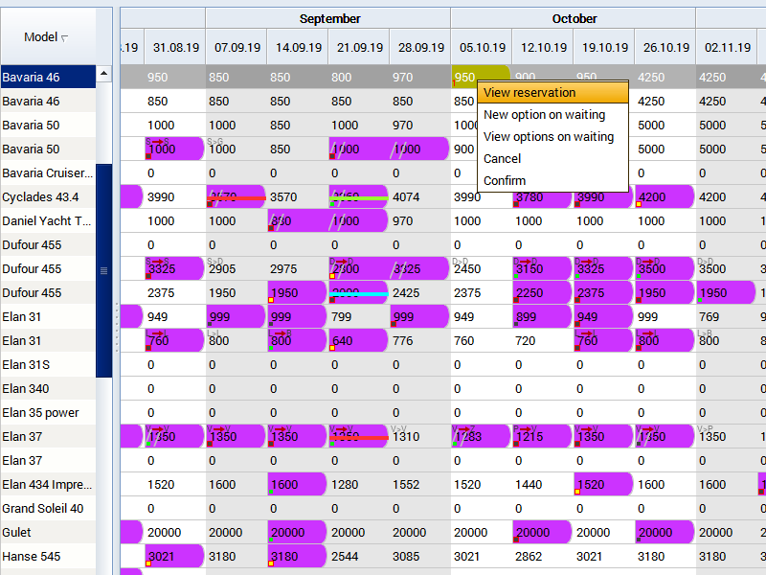Choose New option on waiting
Viewport: 766px width, 575px height.
(x=544, y=115)
